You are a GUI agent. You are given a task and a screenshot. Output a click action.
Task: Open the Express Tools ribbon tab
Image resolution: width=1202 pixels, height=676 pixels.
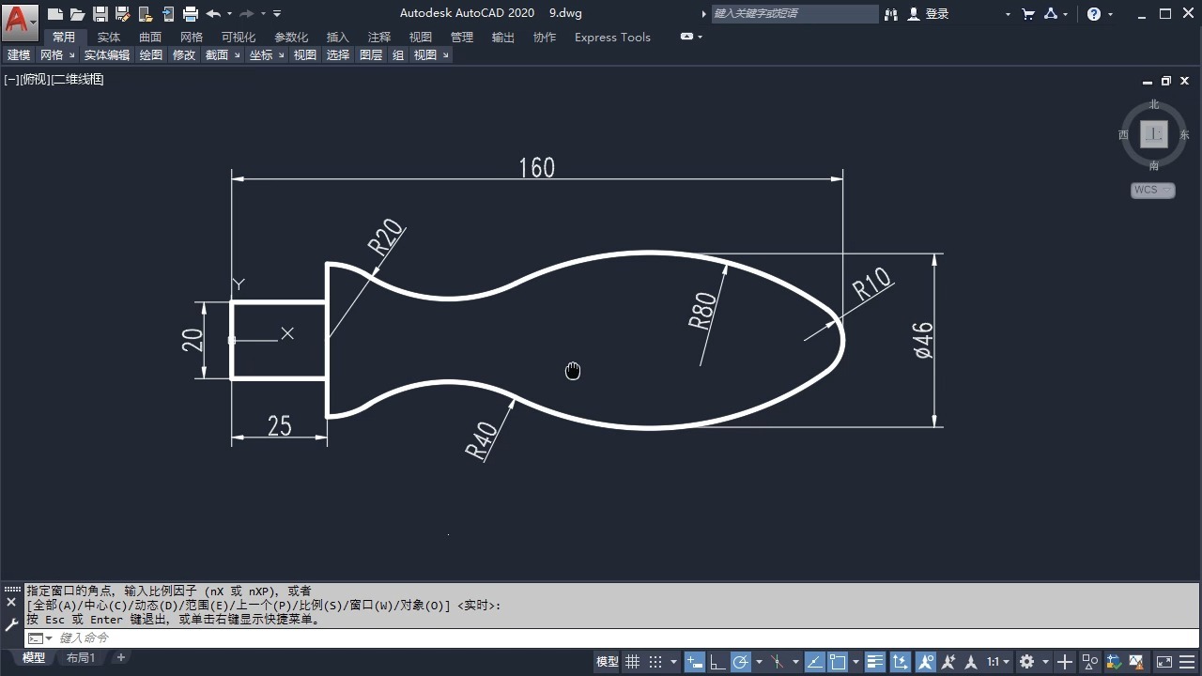click(612, 38)
